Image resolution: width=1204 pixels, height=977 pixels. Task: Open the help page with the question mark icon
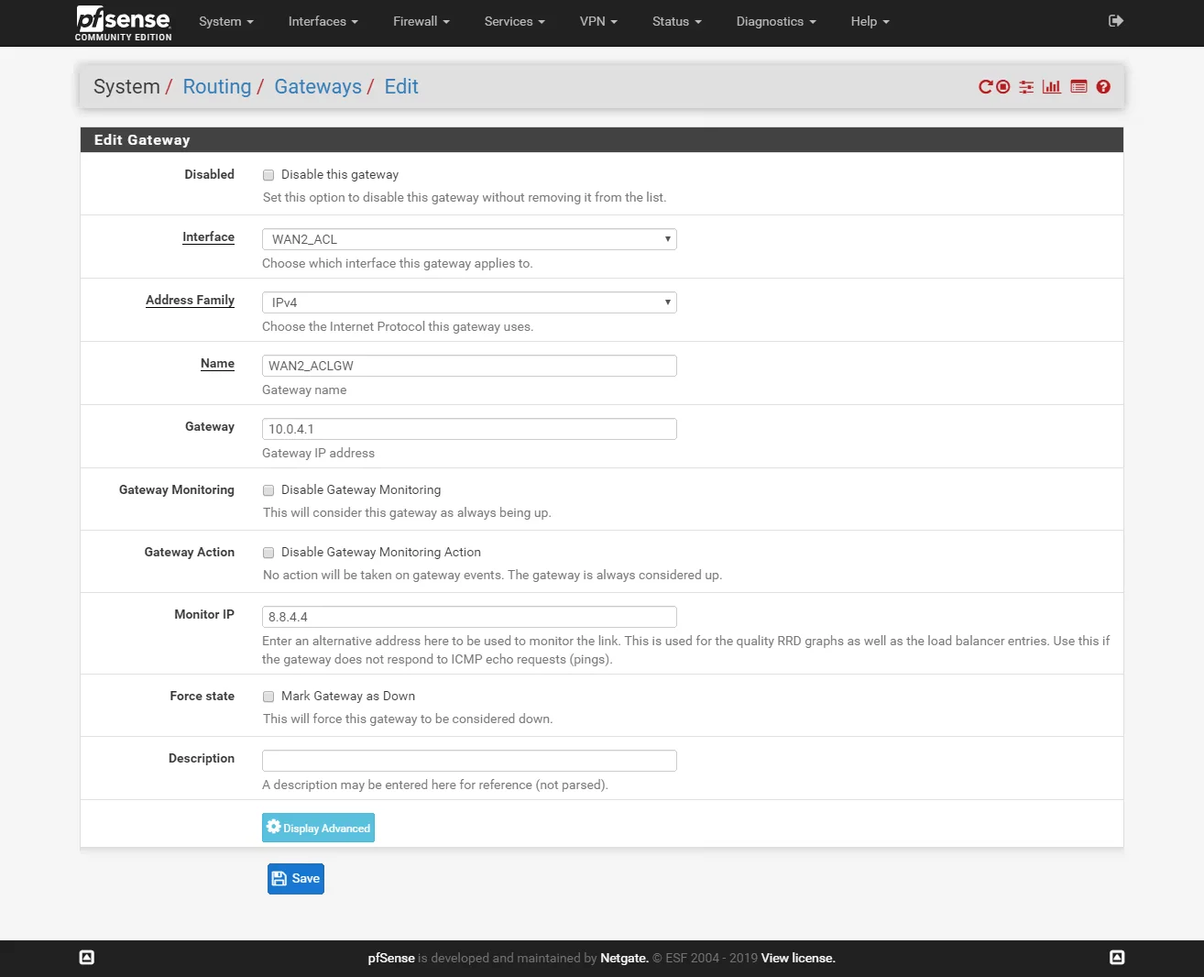point(1103,86)
